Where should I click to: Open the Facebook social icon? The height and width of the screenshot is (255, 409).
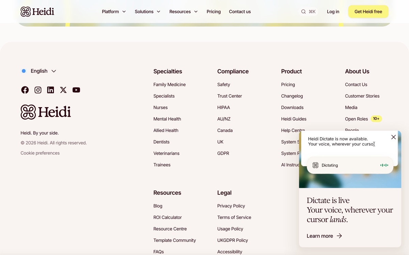(25, 90)
